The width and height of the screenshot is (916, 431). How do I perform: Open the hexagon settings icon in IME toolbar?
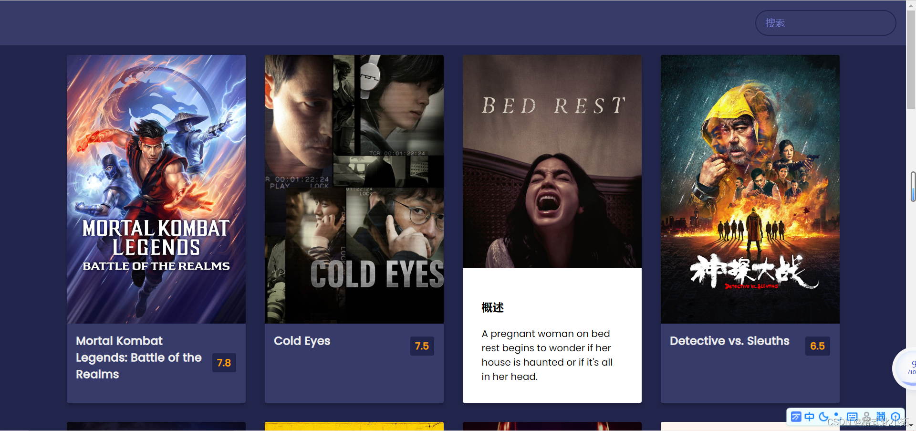coord(895,417)
